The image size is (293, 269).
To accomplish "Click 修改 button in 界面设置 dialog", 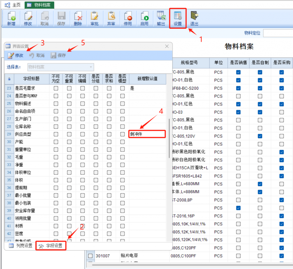I will click(15, 56).
